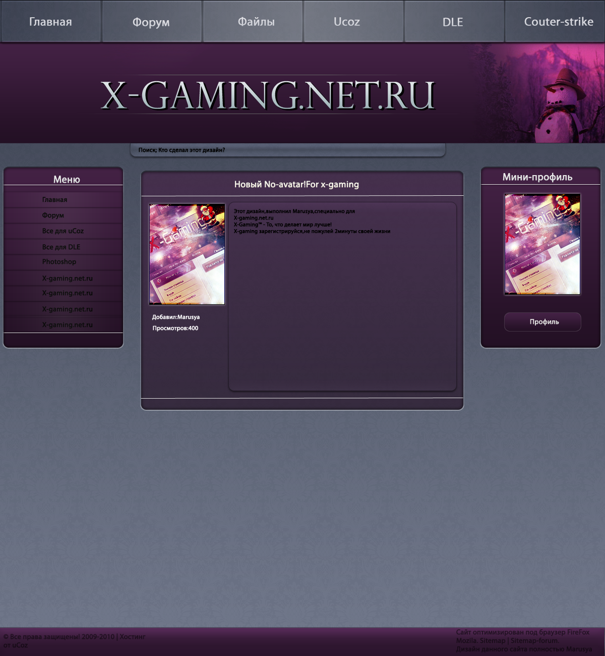Viewport: 605px width, 656px height.
Task: Open the post title Новый No-avatar!For x-gaming
Action: [x=296, y=185]
